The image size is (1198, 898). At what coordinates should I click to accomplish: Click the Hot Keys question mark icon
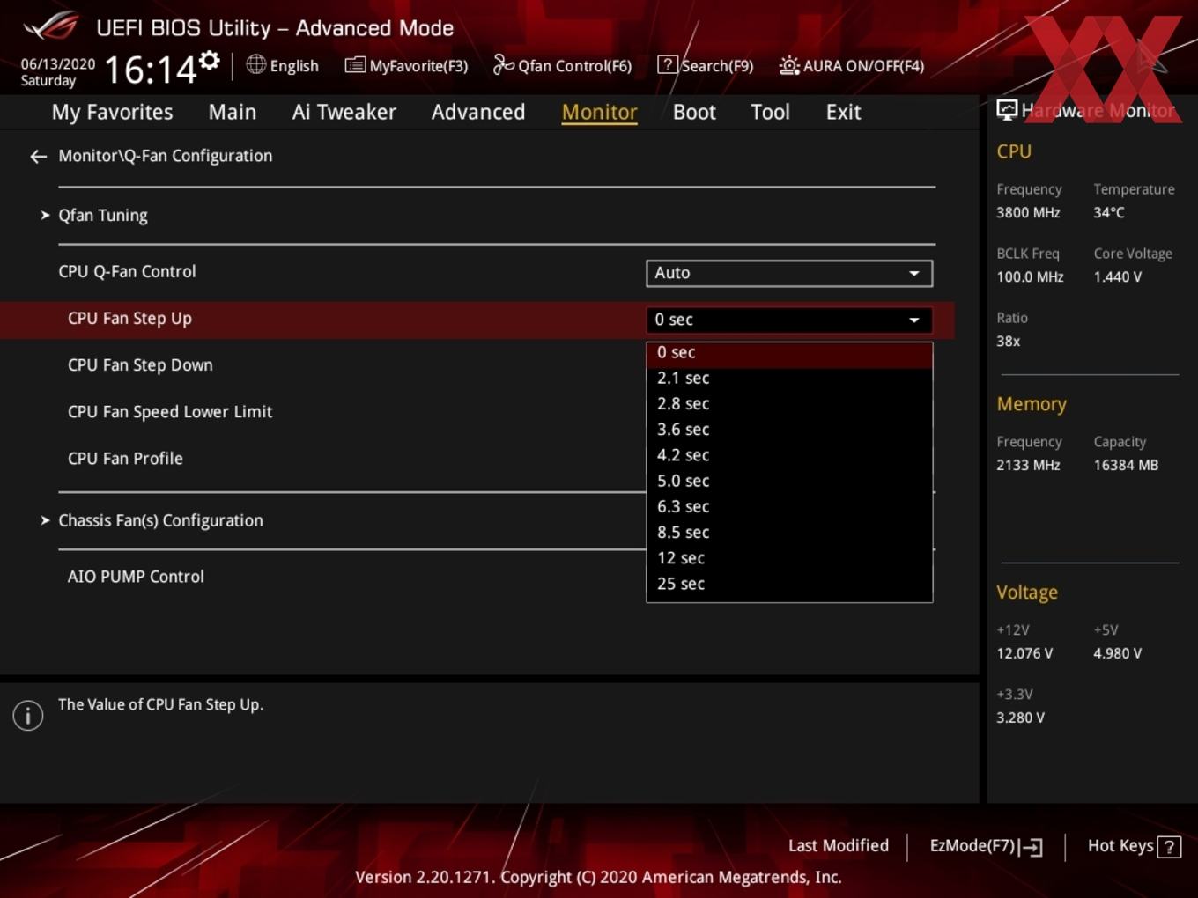pyautogui.click(x=1169, y=847)
